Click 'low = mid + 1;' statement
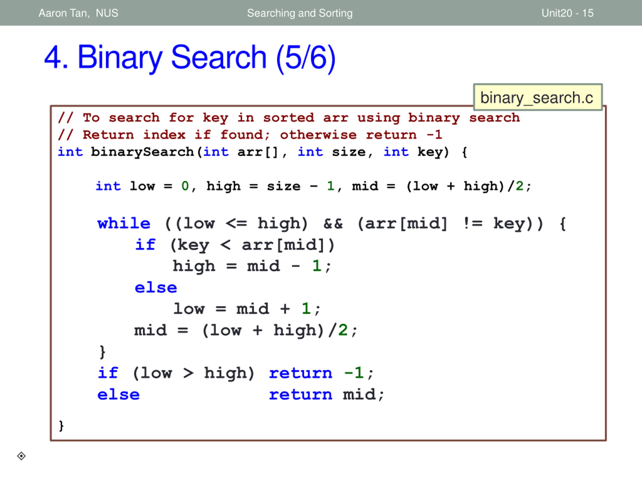 pos(247,308)
